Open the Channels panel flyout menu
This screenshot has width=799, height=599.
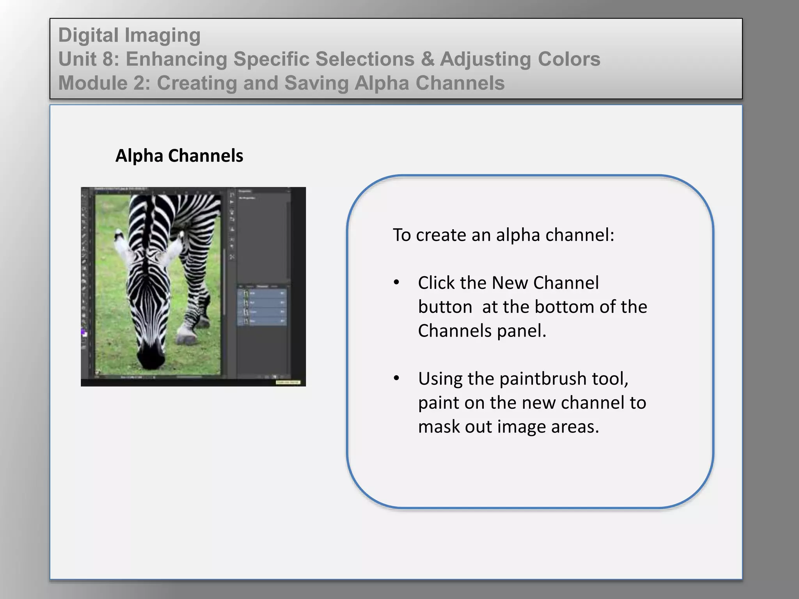point(288,286)
